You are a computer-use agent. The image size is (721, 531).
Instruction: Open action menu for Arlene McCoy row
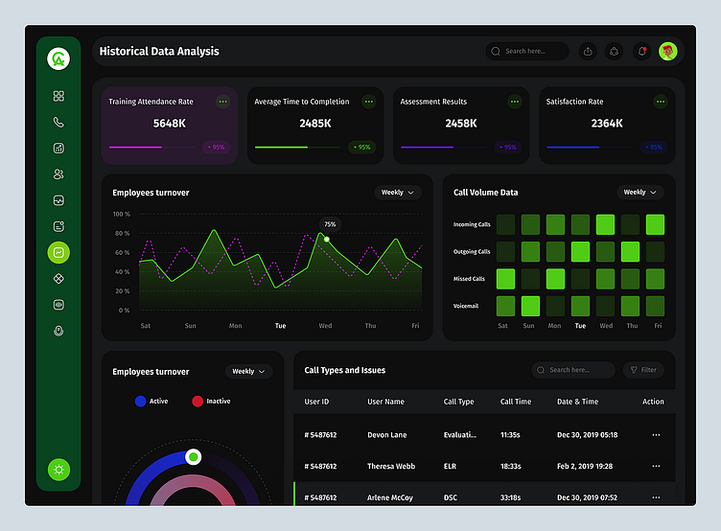pos(656,497)
